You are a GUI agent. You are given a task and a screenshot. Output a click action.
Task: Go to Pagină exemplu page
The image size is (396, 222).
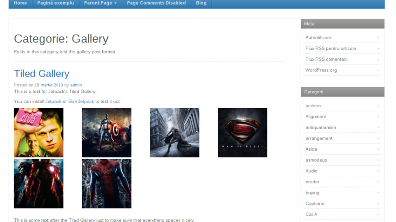click(x=56, y=3)
